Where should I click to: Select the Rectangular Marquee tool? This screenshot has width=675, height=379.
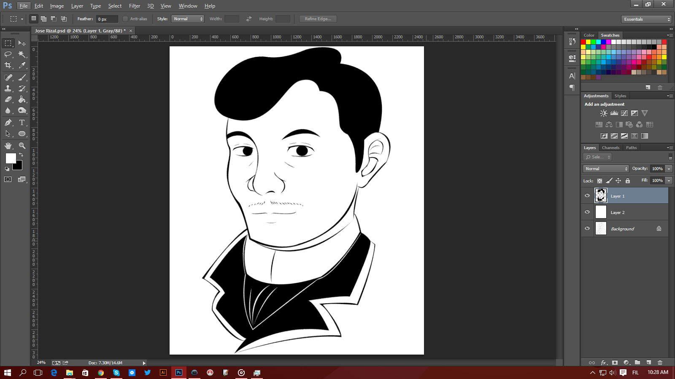coord(8,43)
